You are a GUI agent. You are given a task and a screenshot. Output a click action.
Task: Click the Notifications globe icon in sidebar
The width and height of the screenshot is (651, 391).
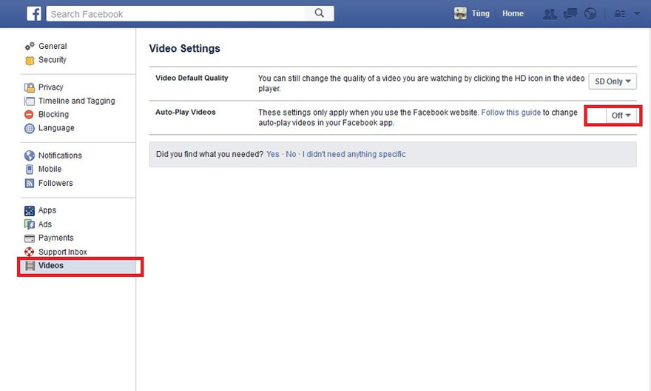click(x=30, y=156)
